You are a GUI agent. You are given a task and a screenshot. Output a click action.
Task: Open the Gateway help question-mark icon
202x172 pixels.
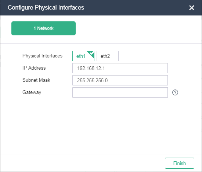click(175, 92)
